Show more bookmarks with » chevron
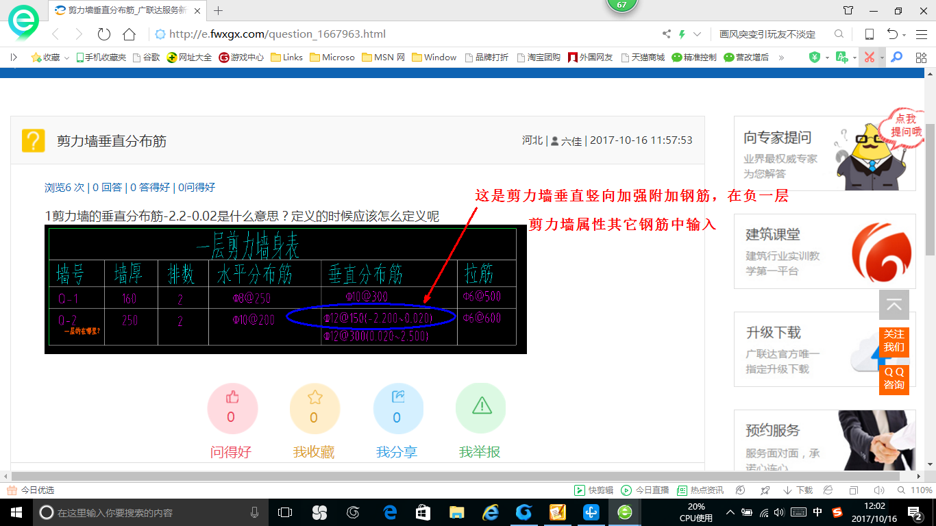The image size is (936, 526). click(x=781, y=58)
